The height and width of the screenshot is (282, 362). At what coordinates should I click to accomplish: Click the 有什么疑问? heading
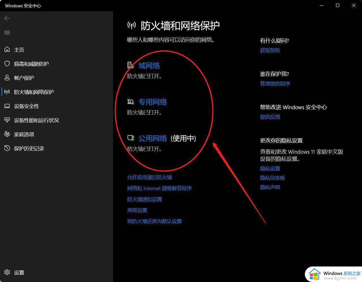pos(275,41)
